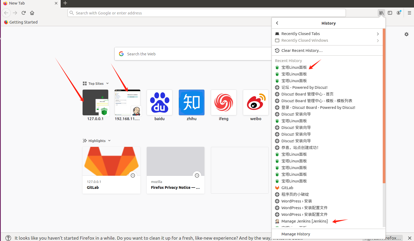Image resolution: width=414 pixels, height=241 pixels.
Task: Select Clear Recent History option
Action: coord(327,51)
